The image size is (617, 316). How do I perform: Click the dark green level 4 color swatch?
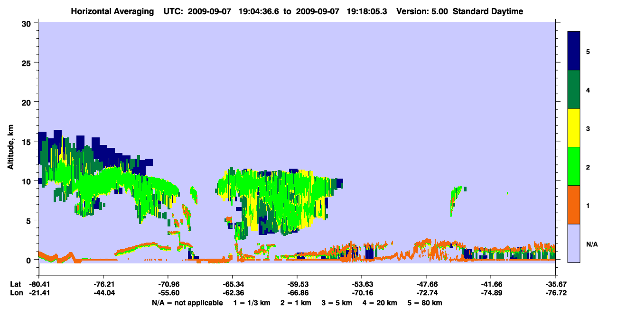(x=574, y=90)
